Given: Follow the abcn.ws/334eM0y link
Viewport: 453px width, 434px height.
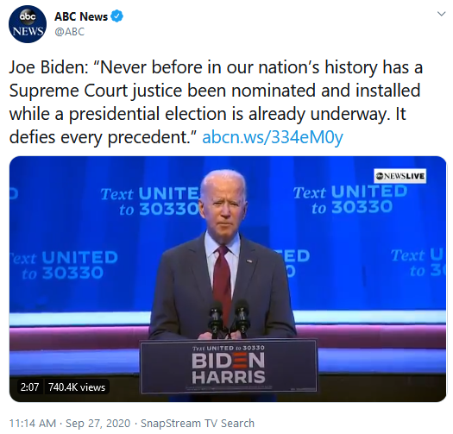Looking at the screenshot, I should tap(273, 137).
